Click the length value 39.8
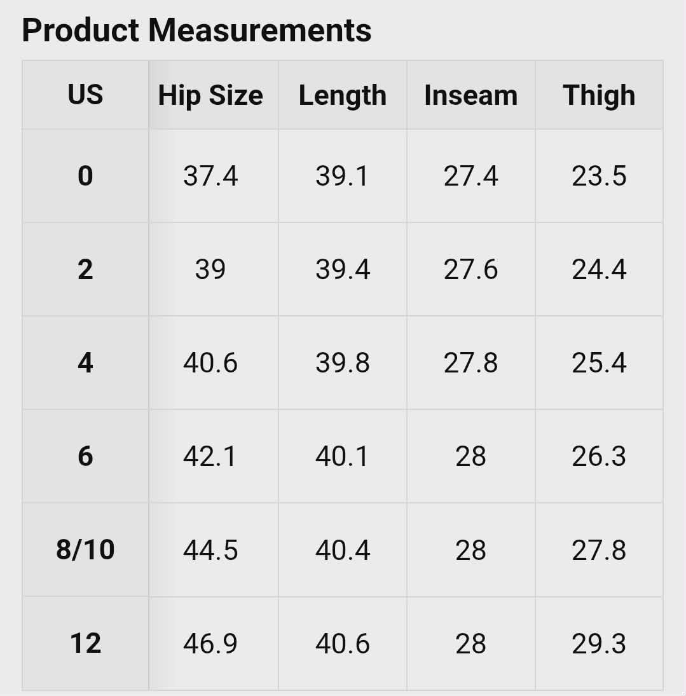 [x=343, y=363]
